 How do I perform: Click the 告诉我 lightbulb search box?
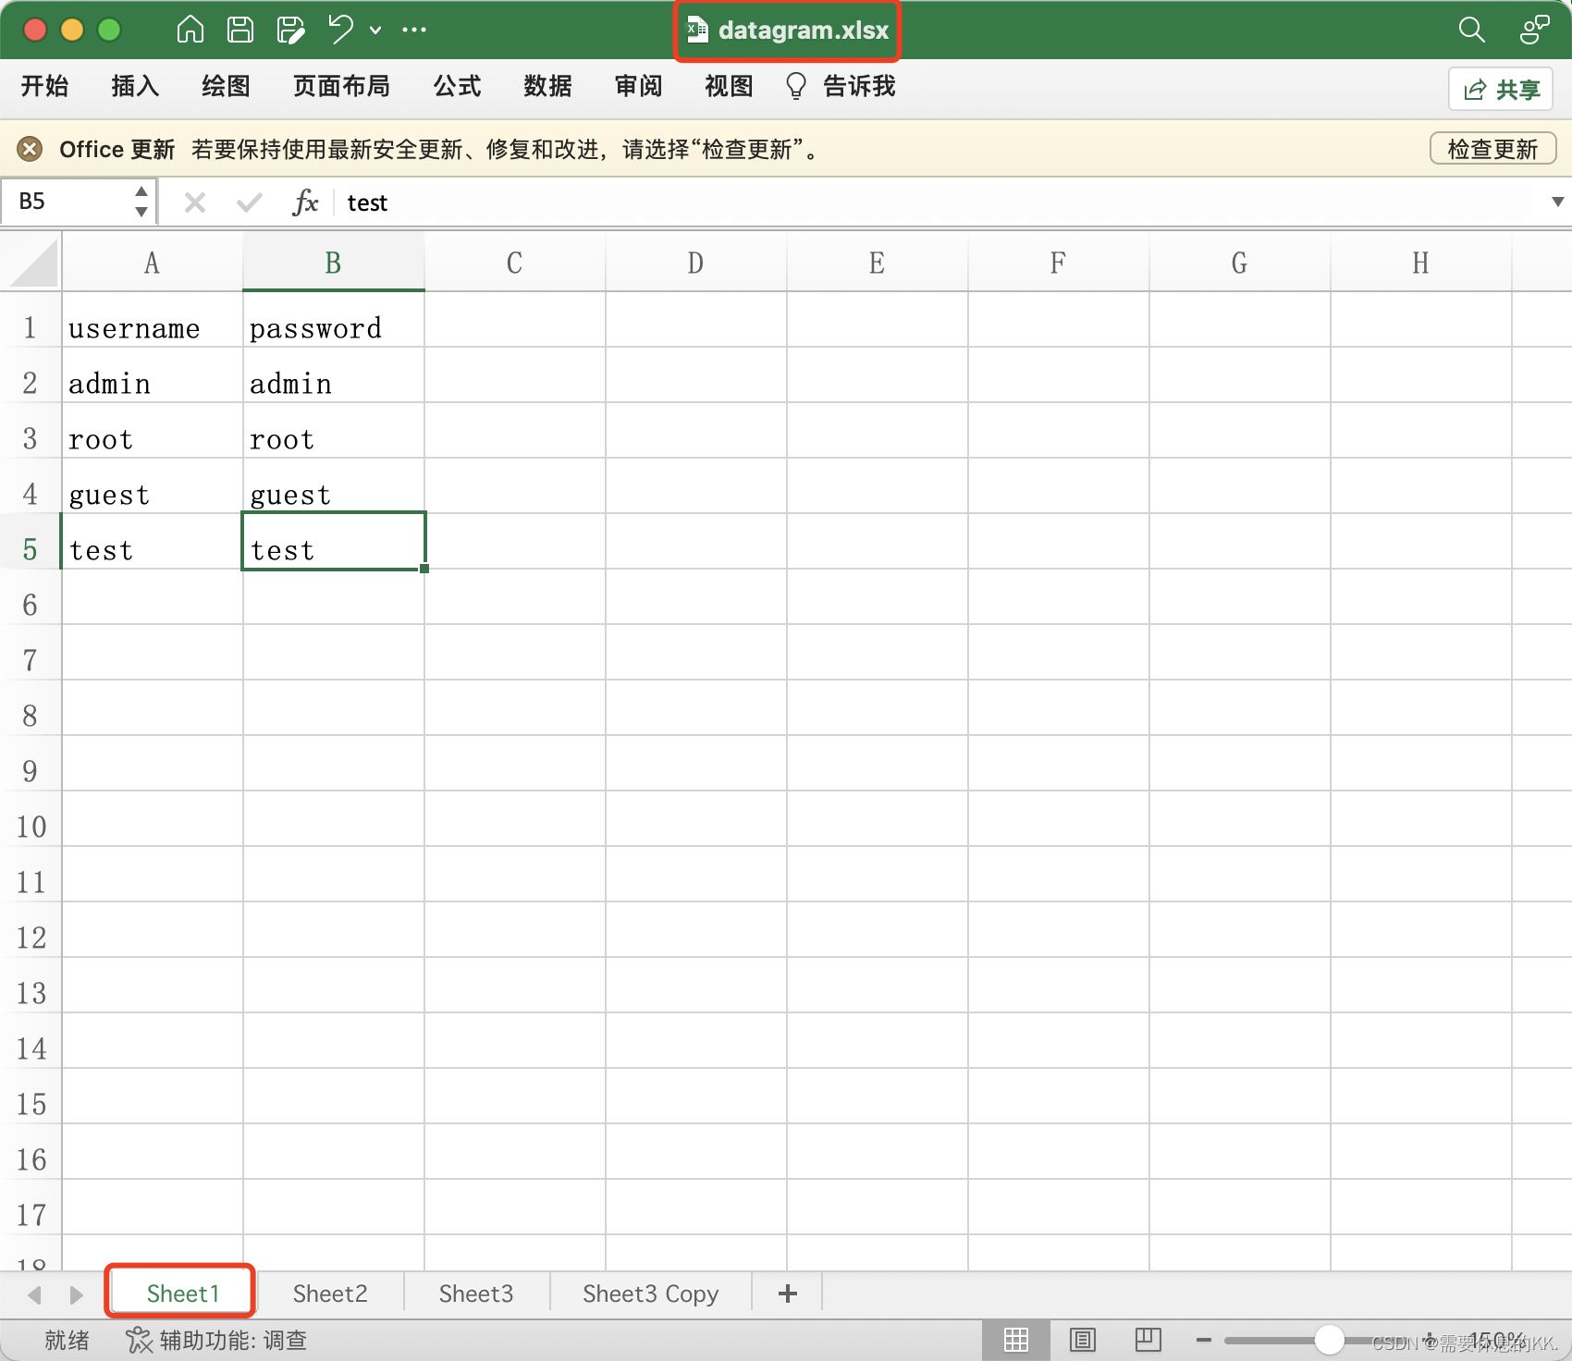tap(840, 86)
